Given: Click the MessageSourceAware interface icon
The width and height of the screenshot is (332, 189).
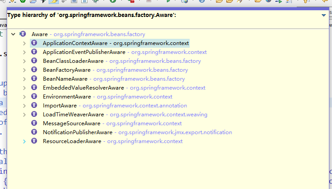Looking at the screenshot, I should 34,123.
